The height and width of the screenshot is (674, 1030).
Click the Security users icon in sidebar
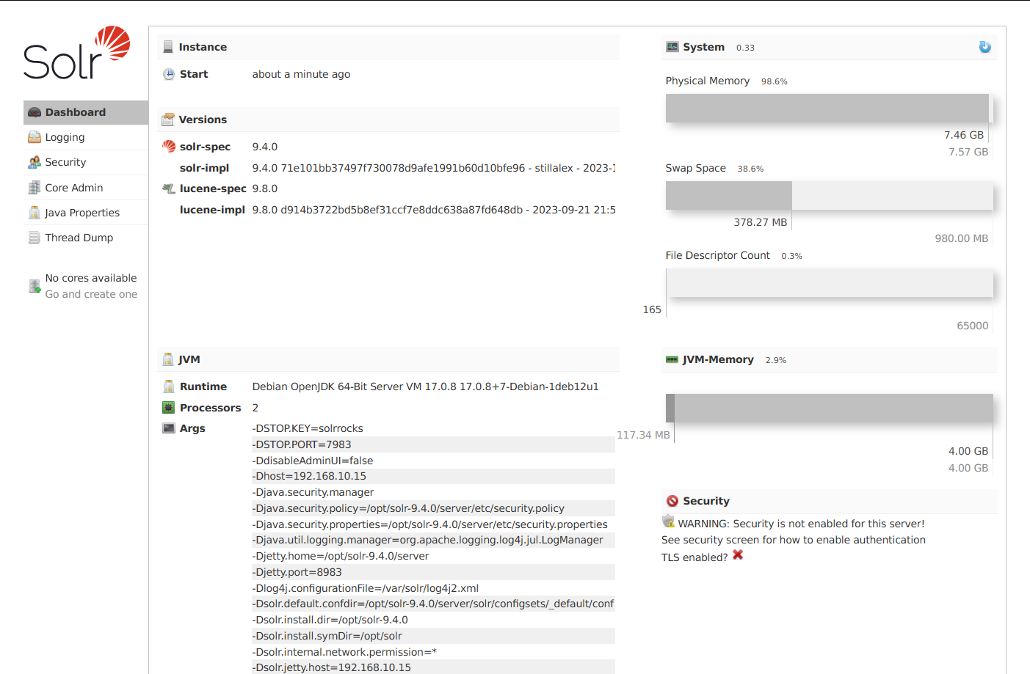point(35,162)
